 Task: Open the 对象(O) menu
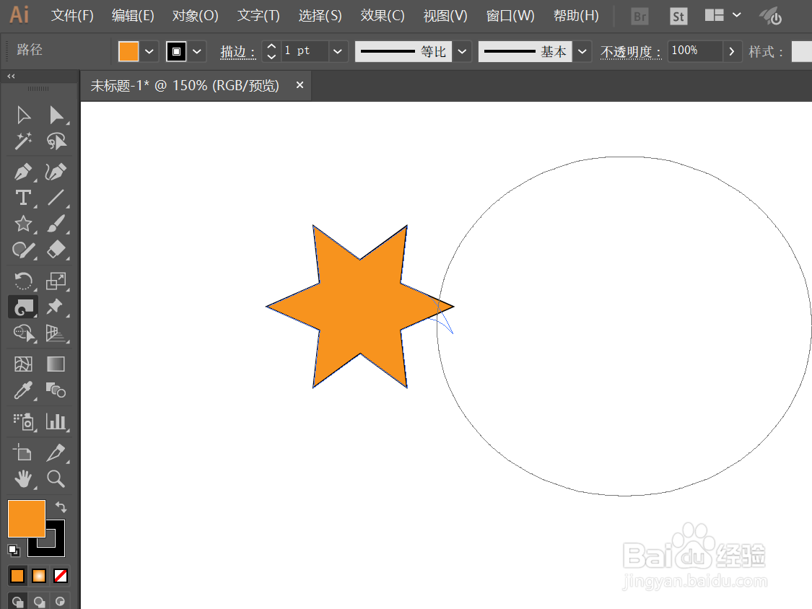coord(195,16)
